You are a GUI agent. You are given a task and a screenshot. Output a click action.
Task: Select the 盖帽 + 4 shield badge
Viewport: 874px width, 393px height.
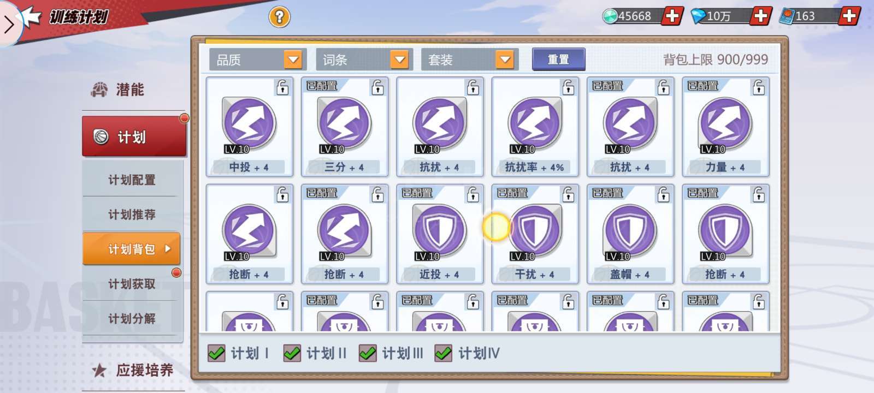pos(630,233)
